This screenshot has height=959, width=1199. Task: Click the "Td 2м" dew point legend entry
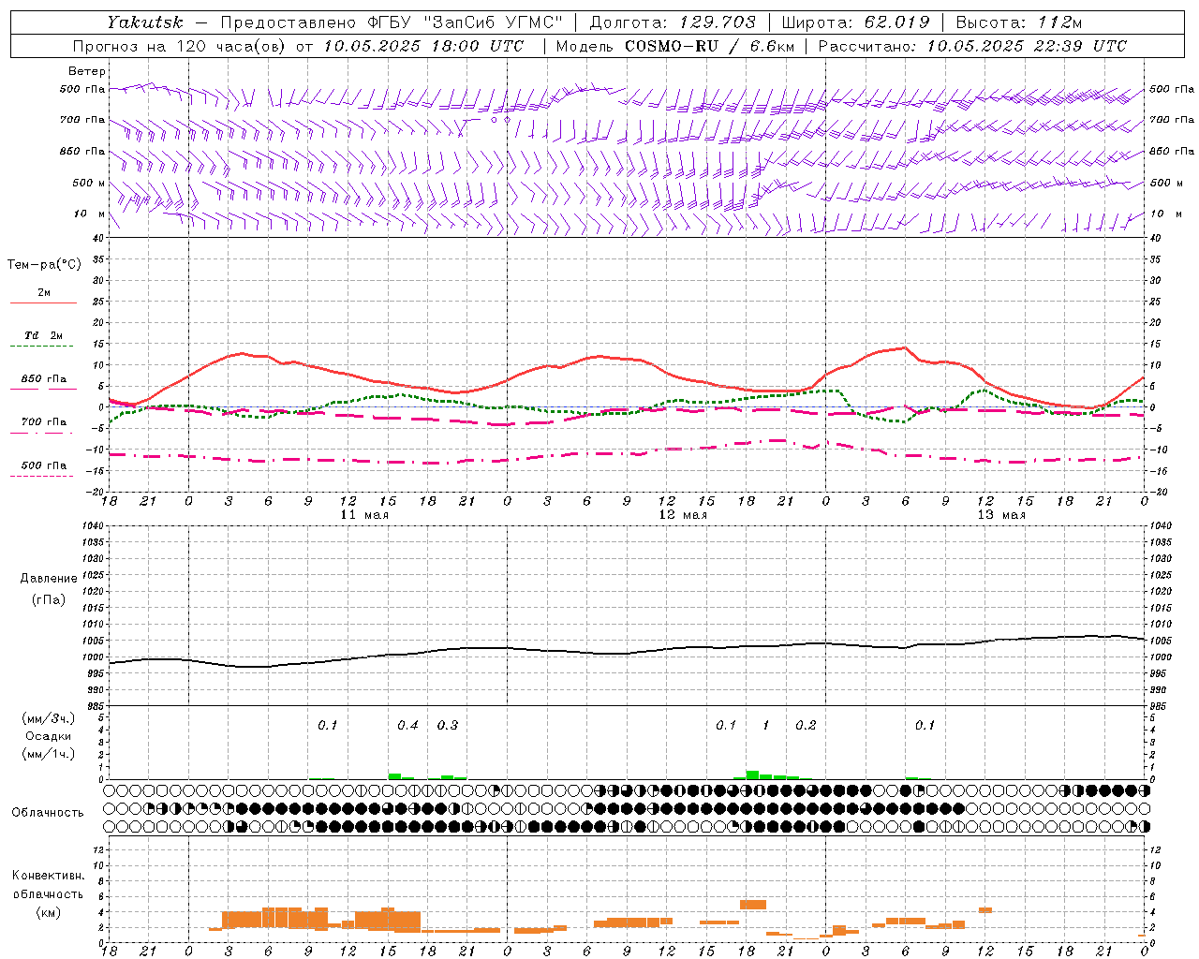pyautogui.click(x=44, y=335)
